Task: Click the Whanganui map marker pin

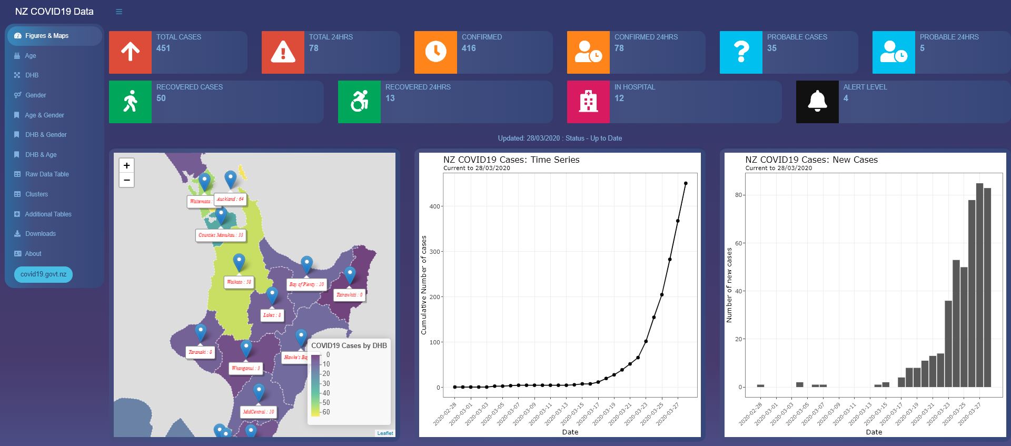Action: [x=246, y=349]
